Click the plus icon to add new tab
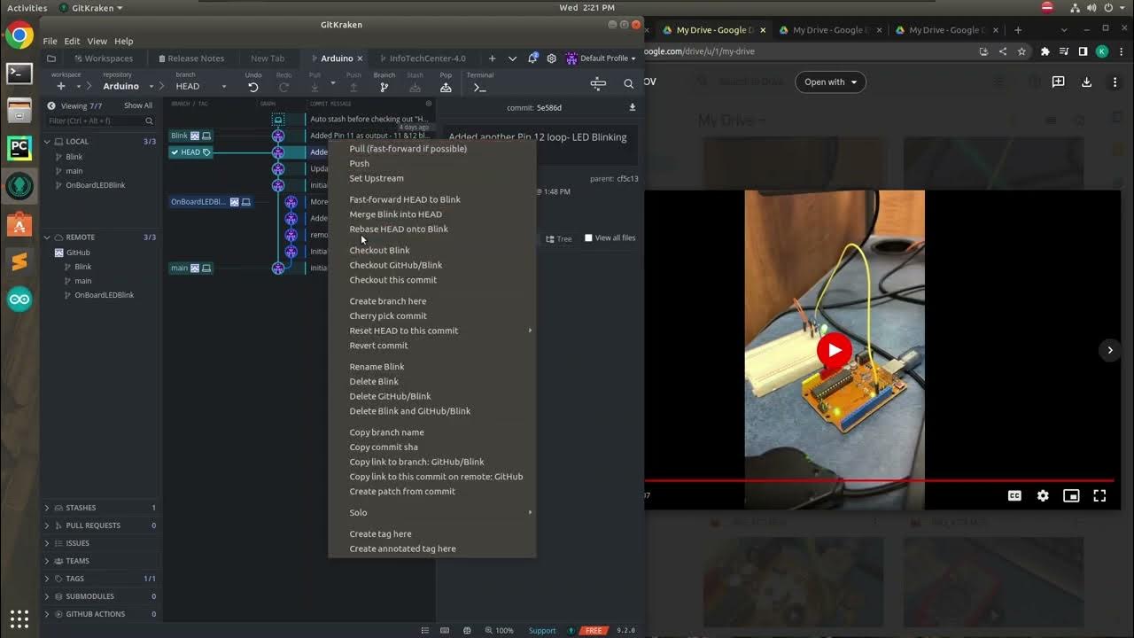The image size is (1134, 638). coord(492,58)
